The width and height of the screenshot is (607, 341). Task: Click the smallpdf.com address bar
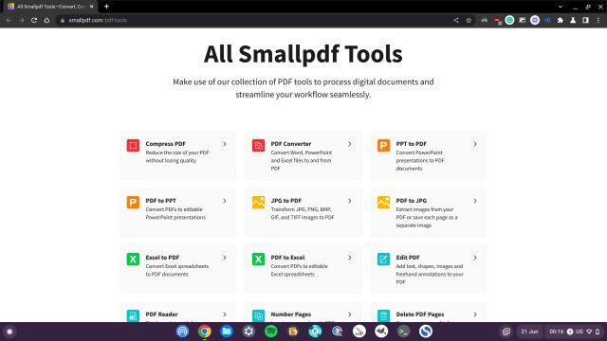251,20
